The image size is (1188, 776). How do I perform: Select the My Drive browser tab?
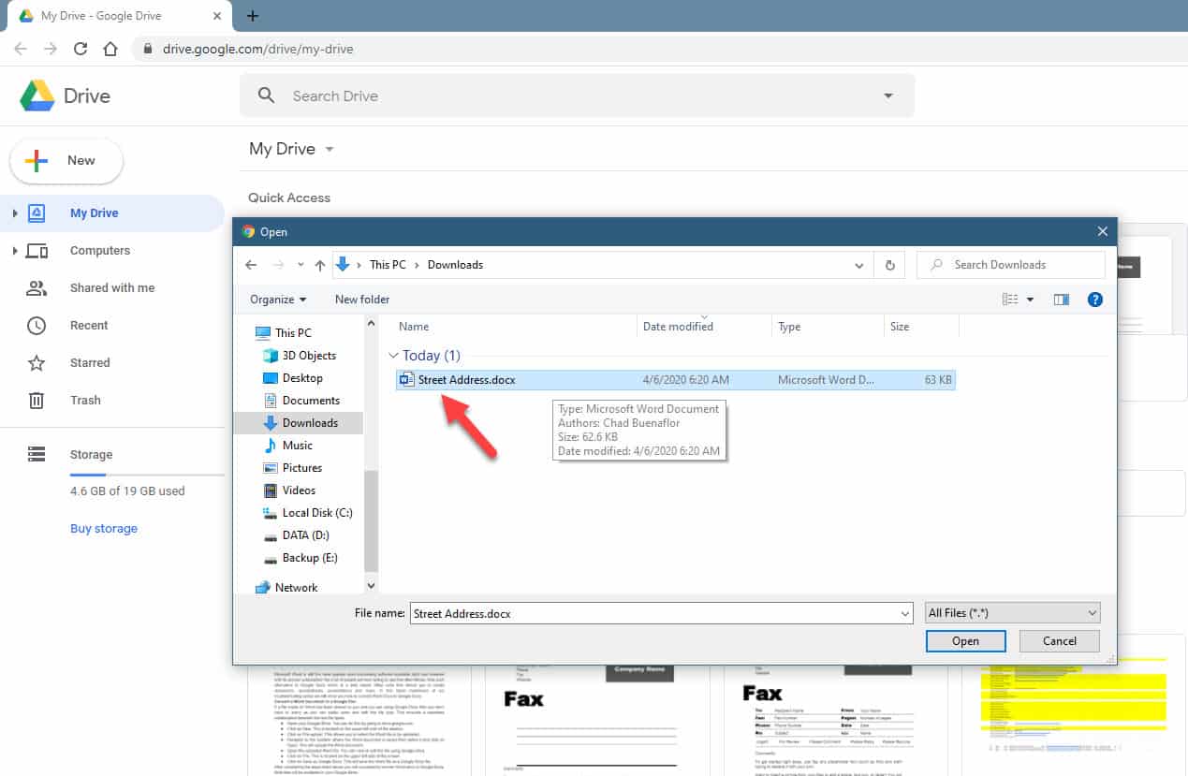pyautogui.click(x=117, y=16)
